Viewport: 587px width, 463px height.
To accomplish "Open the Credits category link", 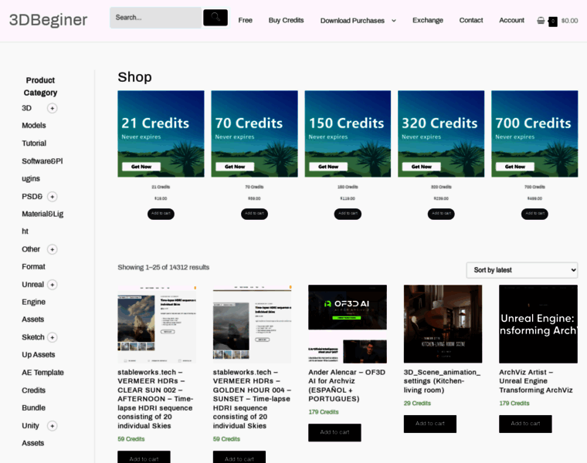I will (x=33, y=390).
